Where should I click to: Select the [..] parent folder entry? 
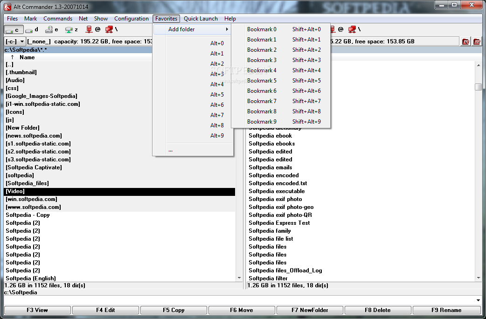click(x=10, y=64)
